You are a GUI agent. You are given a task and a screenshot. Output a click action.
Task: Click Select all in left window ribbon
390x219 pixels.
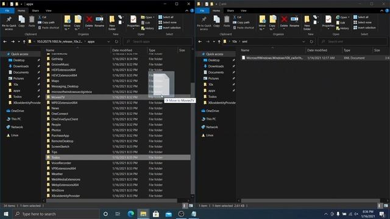(x=166, y=17)
